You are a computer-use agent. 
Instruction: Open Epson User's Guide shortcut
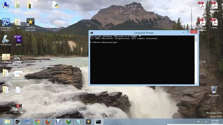(x=6, y=24)
